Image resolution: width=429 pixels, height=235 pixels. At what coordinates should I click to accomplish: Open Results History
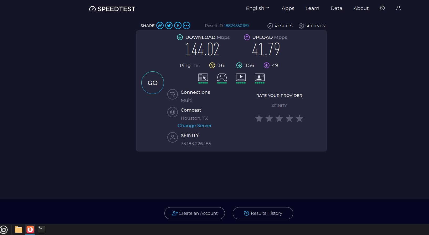point(263,213)
